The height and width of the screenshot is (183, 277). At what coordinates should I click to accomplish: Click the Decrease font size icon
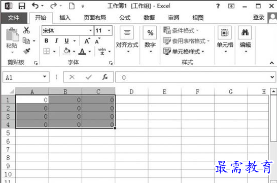tap(97, 41)
